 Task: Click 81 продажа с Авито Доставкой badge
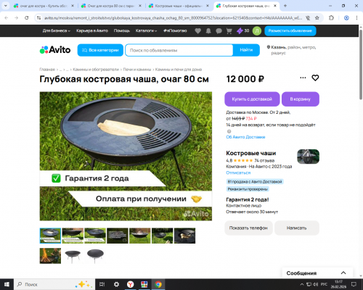[255, 181]
